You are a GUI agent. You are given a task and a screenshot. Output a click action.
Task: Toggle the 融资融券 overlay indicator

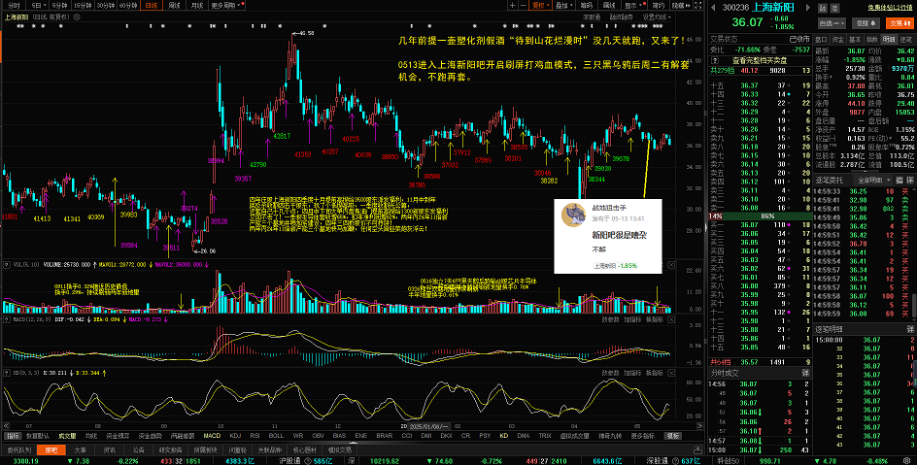point(621,17)
